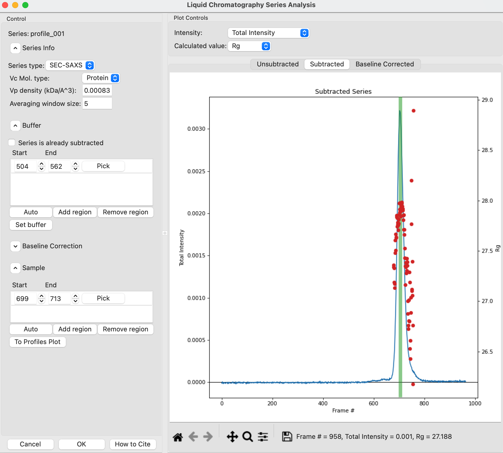
Task: Click the To Profiles Plot button
Action: (x=37, y=342)
